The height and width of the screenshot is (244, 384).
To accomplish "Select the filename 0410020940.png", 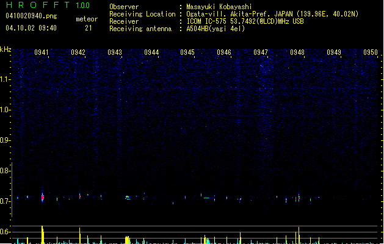I will pos(31,16).
